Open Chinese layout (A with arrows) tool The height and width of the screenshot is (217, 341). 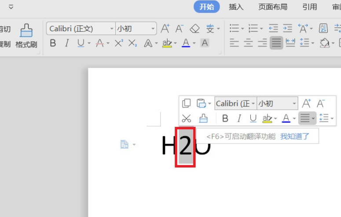303,28
